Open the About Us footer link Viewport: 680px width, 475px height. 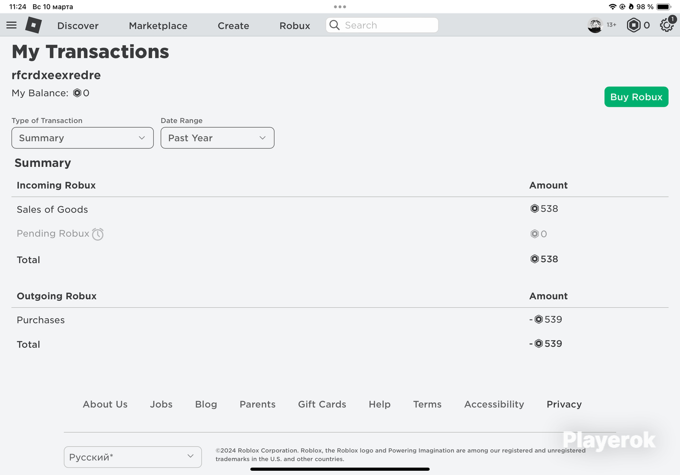105,404
